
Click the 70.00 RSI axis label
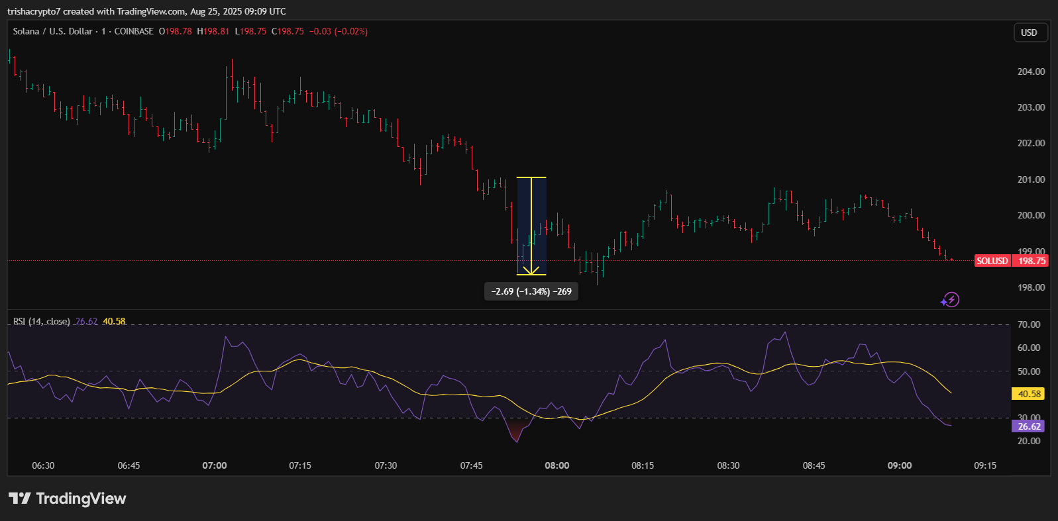tap(1029, 324)
